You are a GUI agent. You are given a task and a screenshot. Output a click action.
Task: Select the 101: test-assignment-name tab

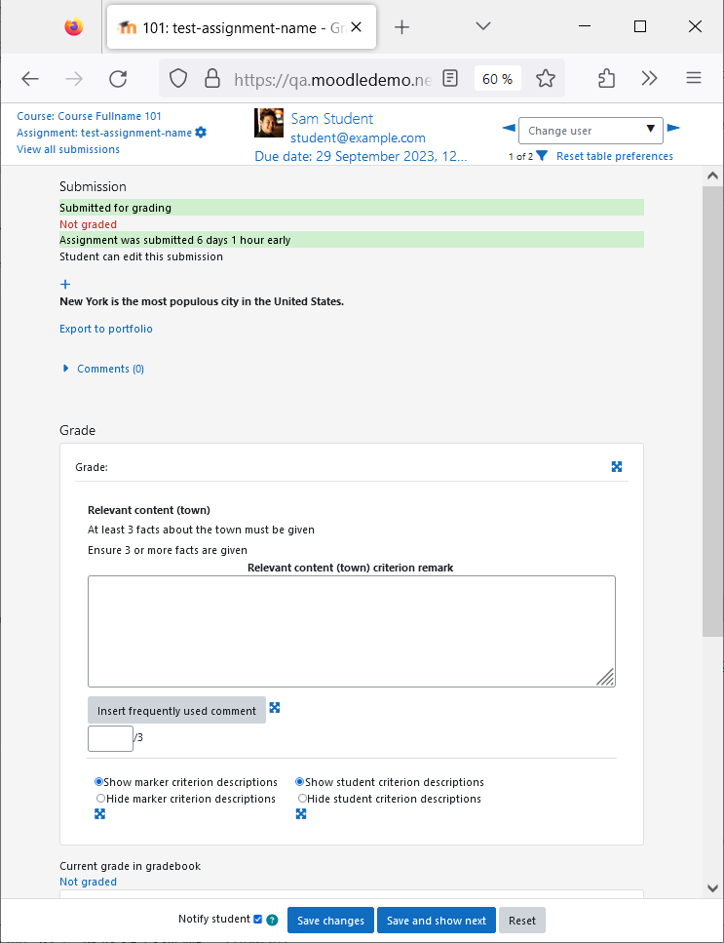coord(242,27)
